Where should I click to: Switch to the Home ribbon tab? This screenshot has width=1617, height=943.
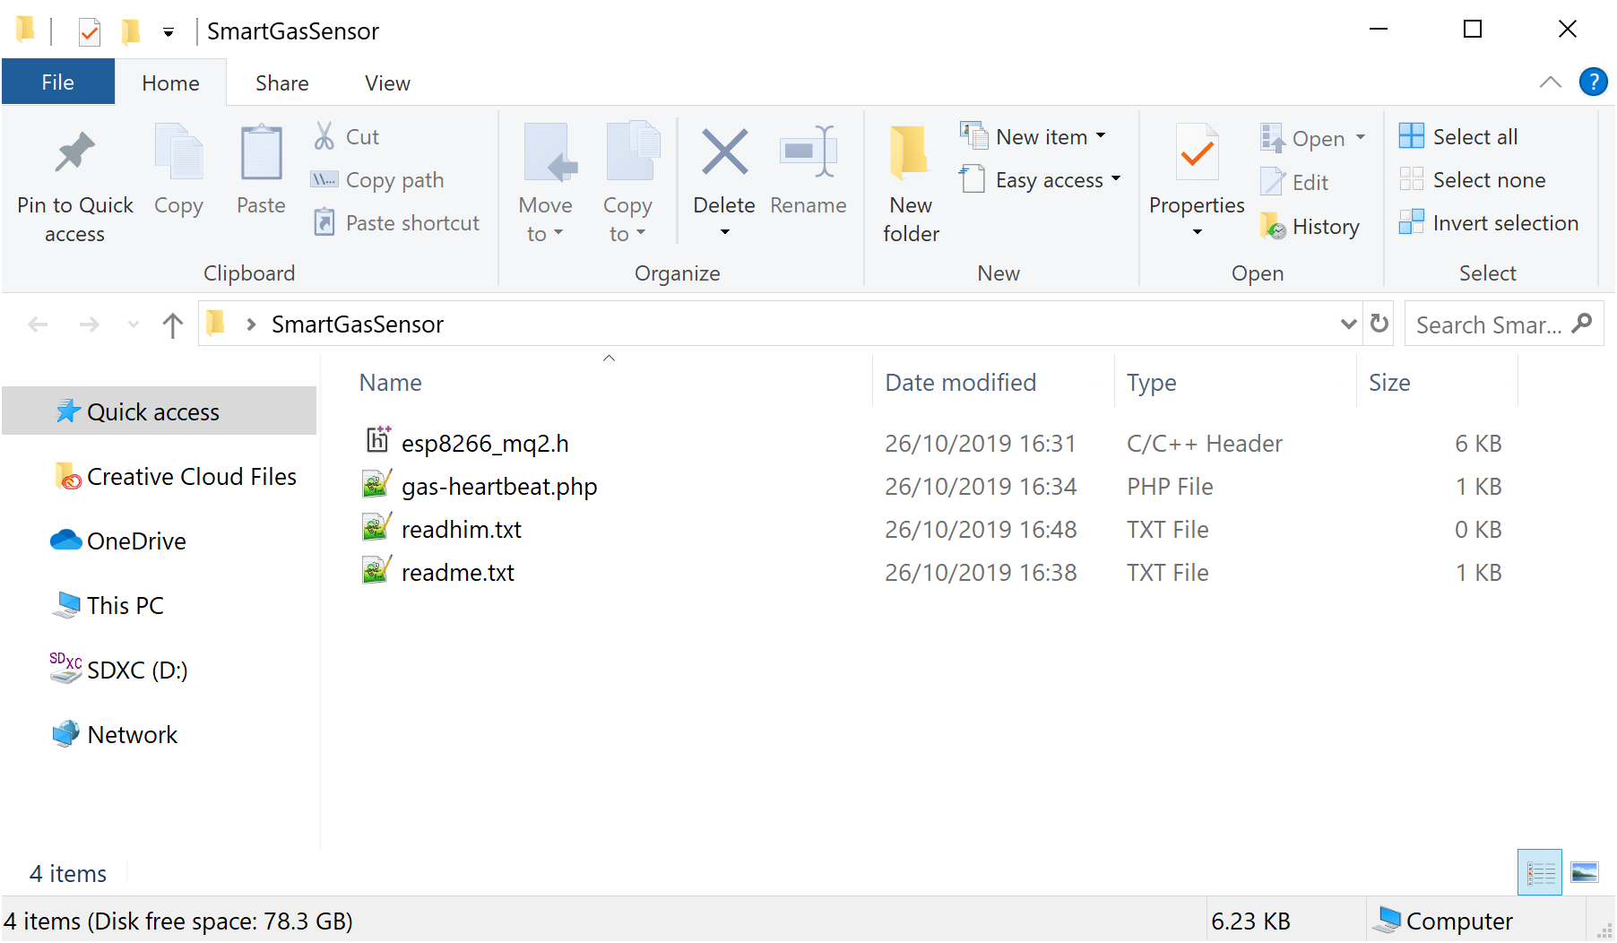click(170, 82)
